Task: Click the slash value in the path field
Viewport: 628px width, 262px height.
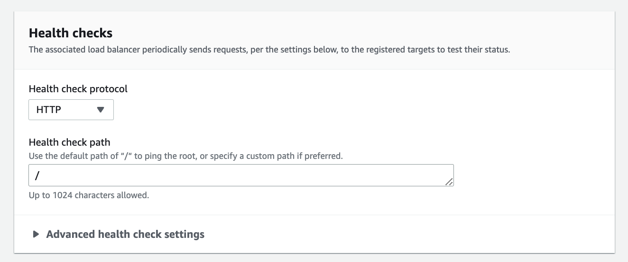Action: pyautogui.click(x=37, y=175)
